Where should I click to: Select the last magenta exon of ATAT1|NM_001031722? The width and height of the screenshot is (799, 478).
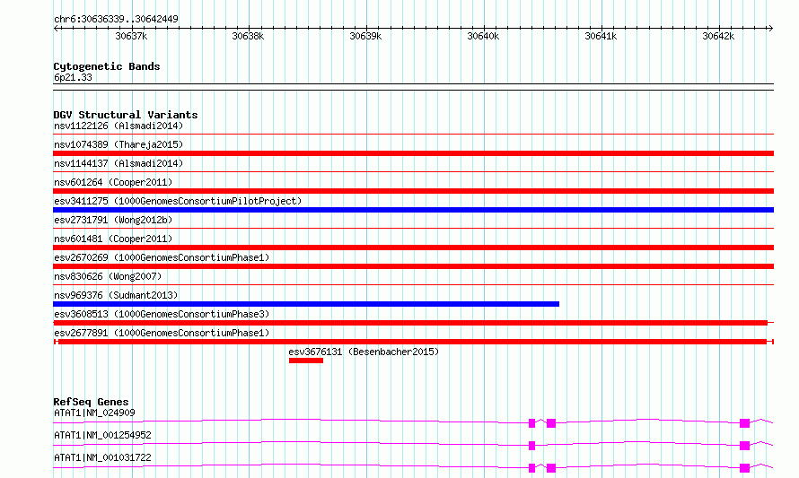tap(744, 468)
